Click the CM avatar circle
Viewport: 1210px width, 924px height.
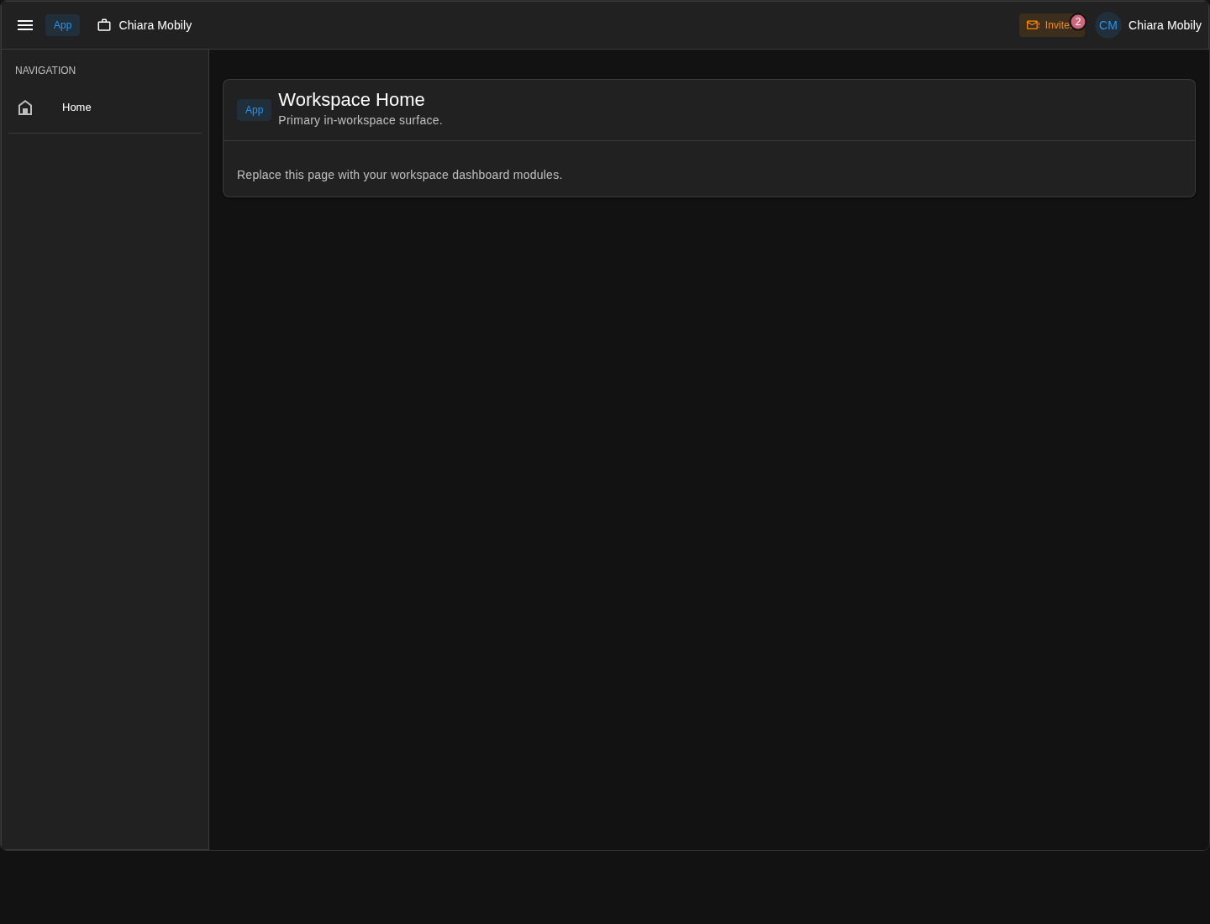(x=1108, y=25)
